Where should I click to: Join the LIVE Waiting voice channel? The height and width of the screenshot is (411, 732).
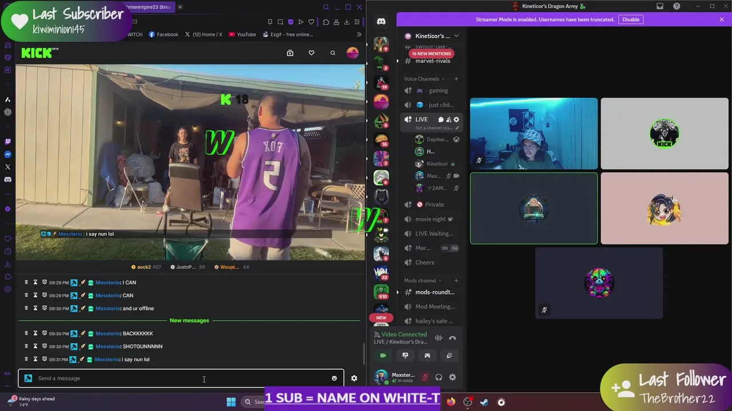tap(433, 233)
